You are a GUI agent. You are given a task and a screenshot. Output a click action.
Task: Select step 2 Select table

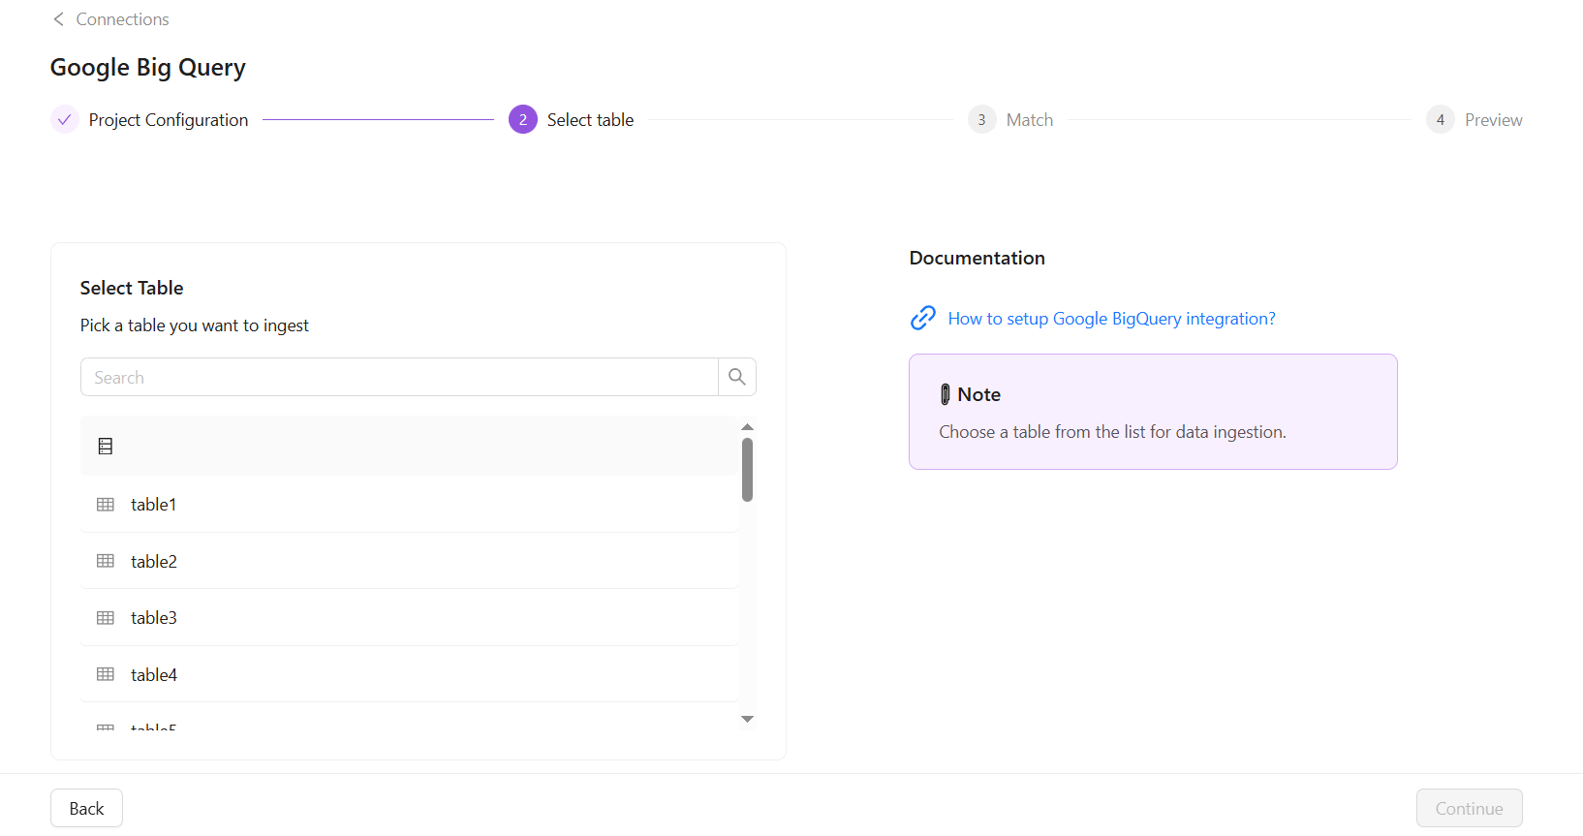(x=572, y=120)
